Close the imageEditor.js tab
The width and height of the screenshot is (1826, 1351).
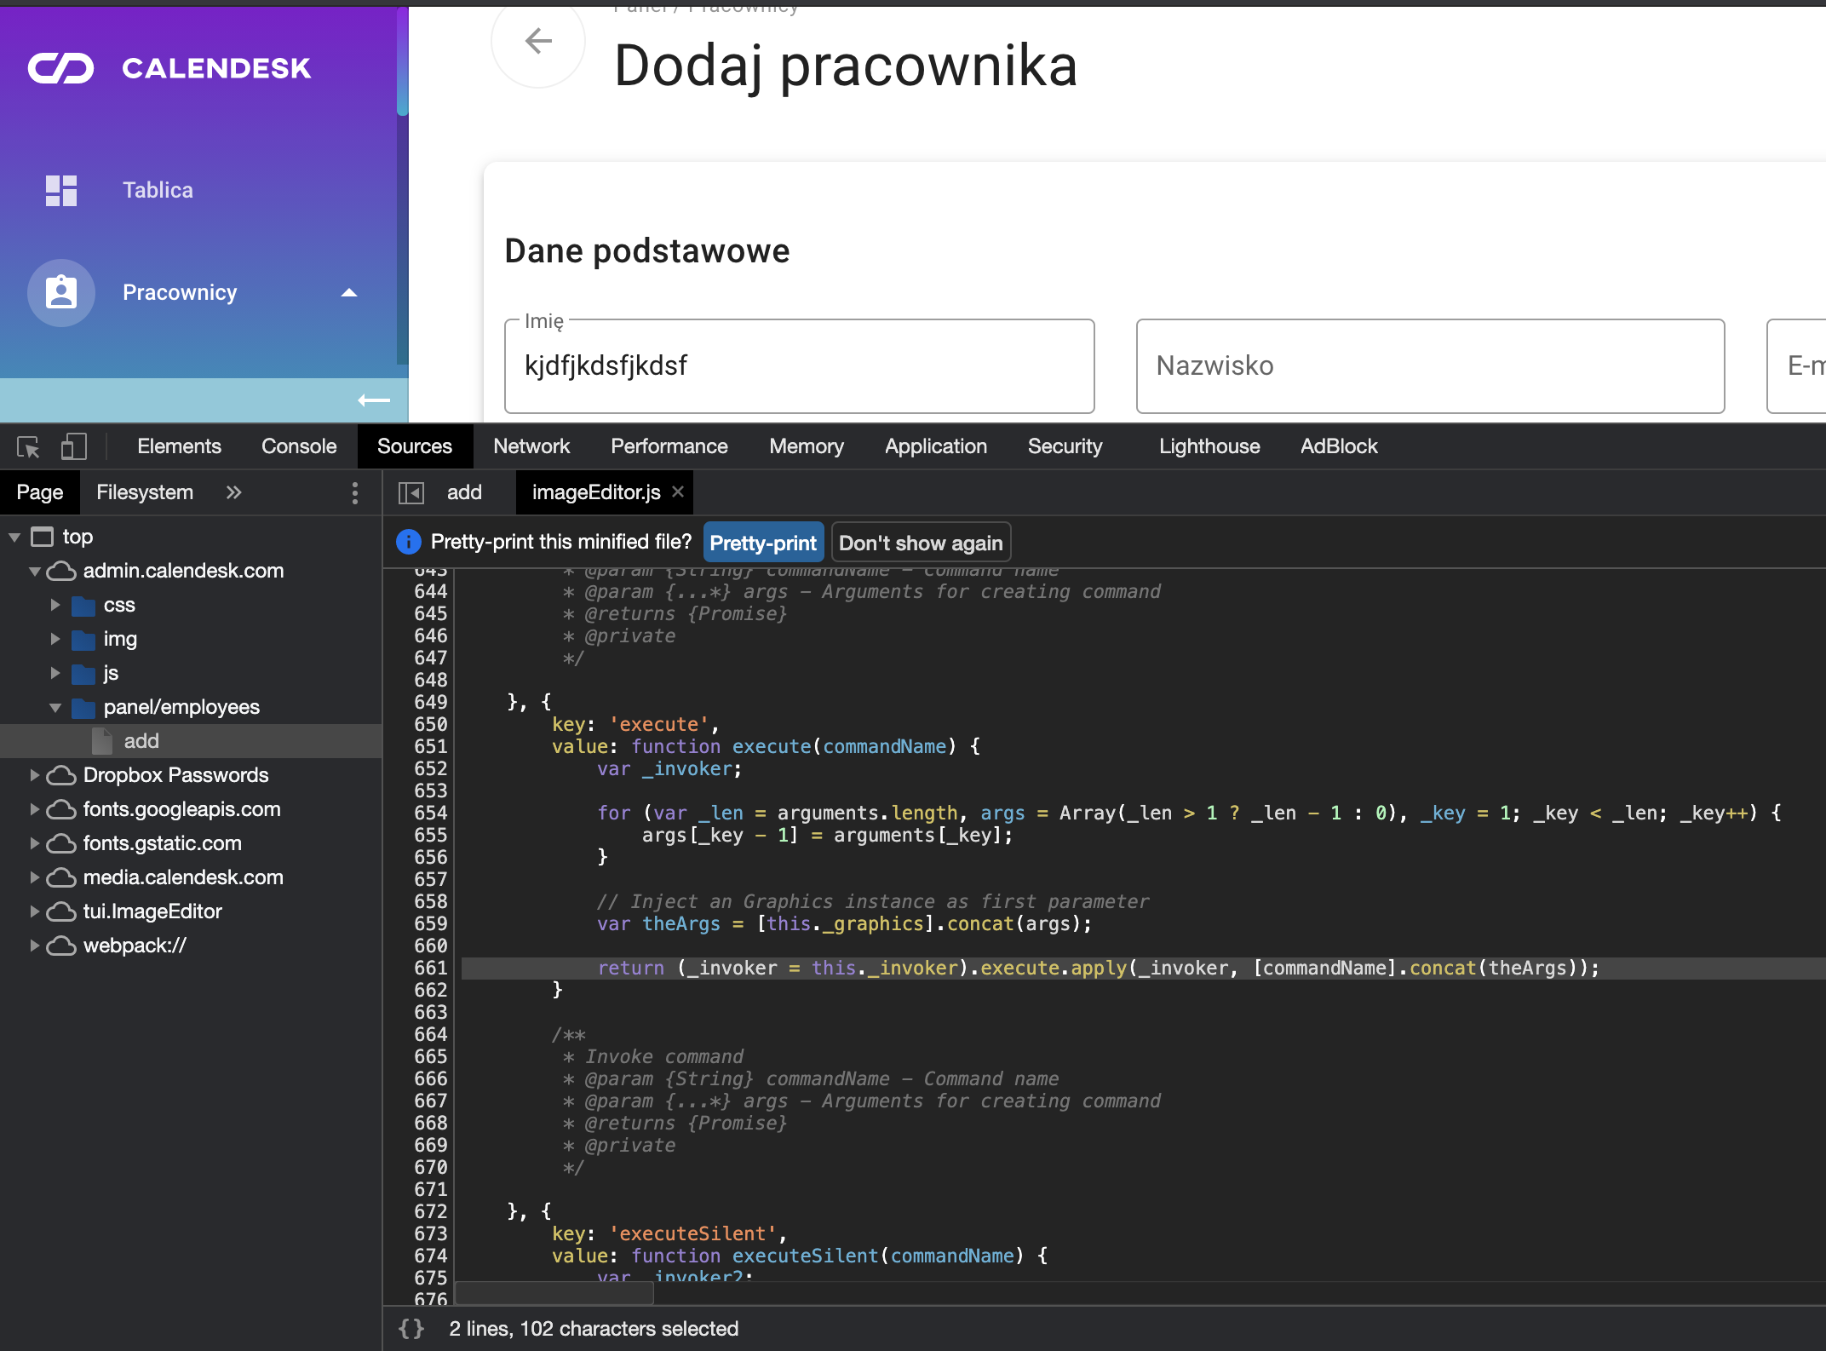tap(678, 492)
